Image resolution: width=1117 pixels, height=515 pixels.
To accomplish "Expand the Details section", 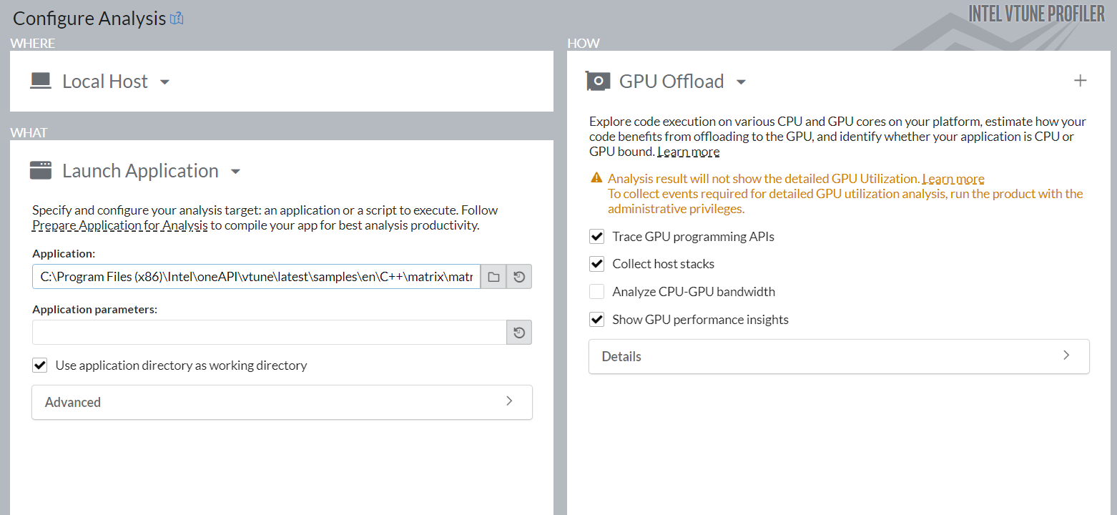I will pos(838,356).
